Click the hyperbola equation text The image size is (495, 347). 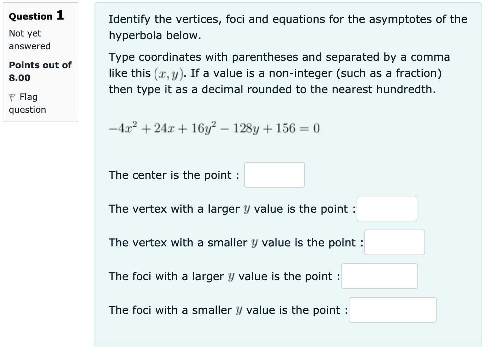click(x=213, y=128)
